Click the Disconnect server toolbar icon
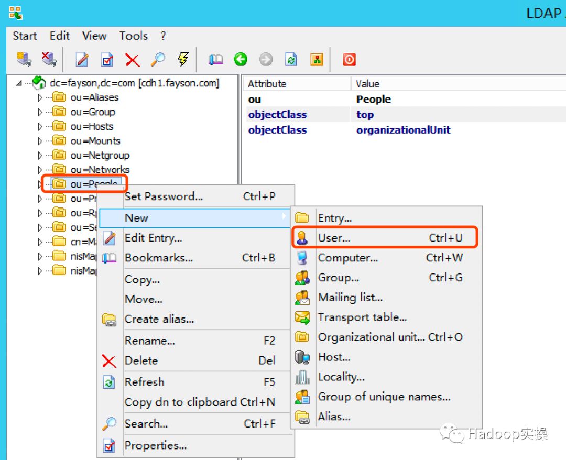 pyautogui.click(x=49, y=59)
